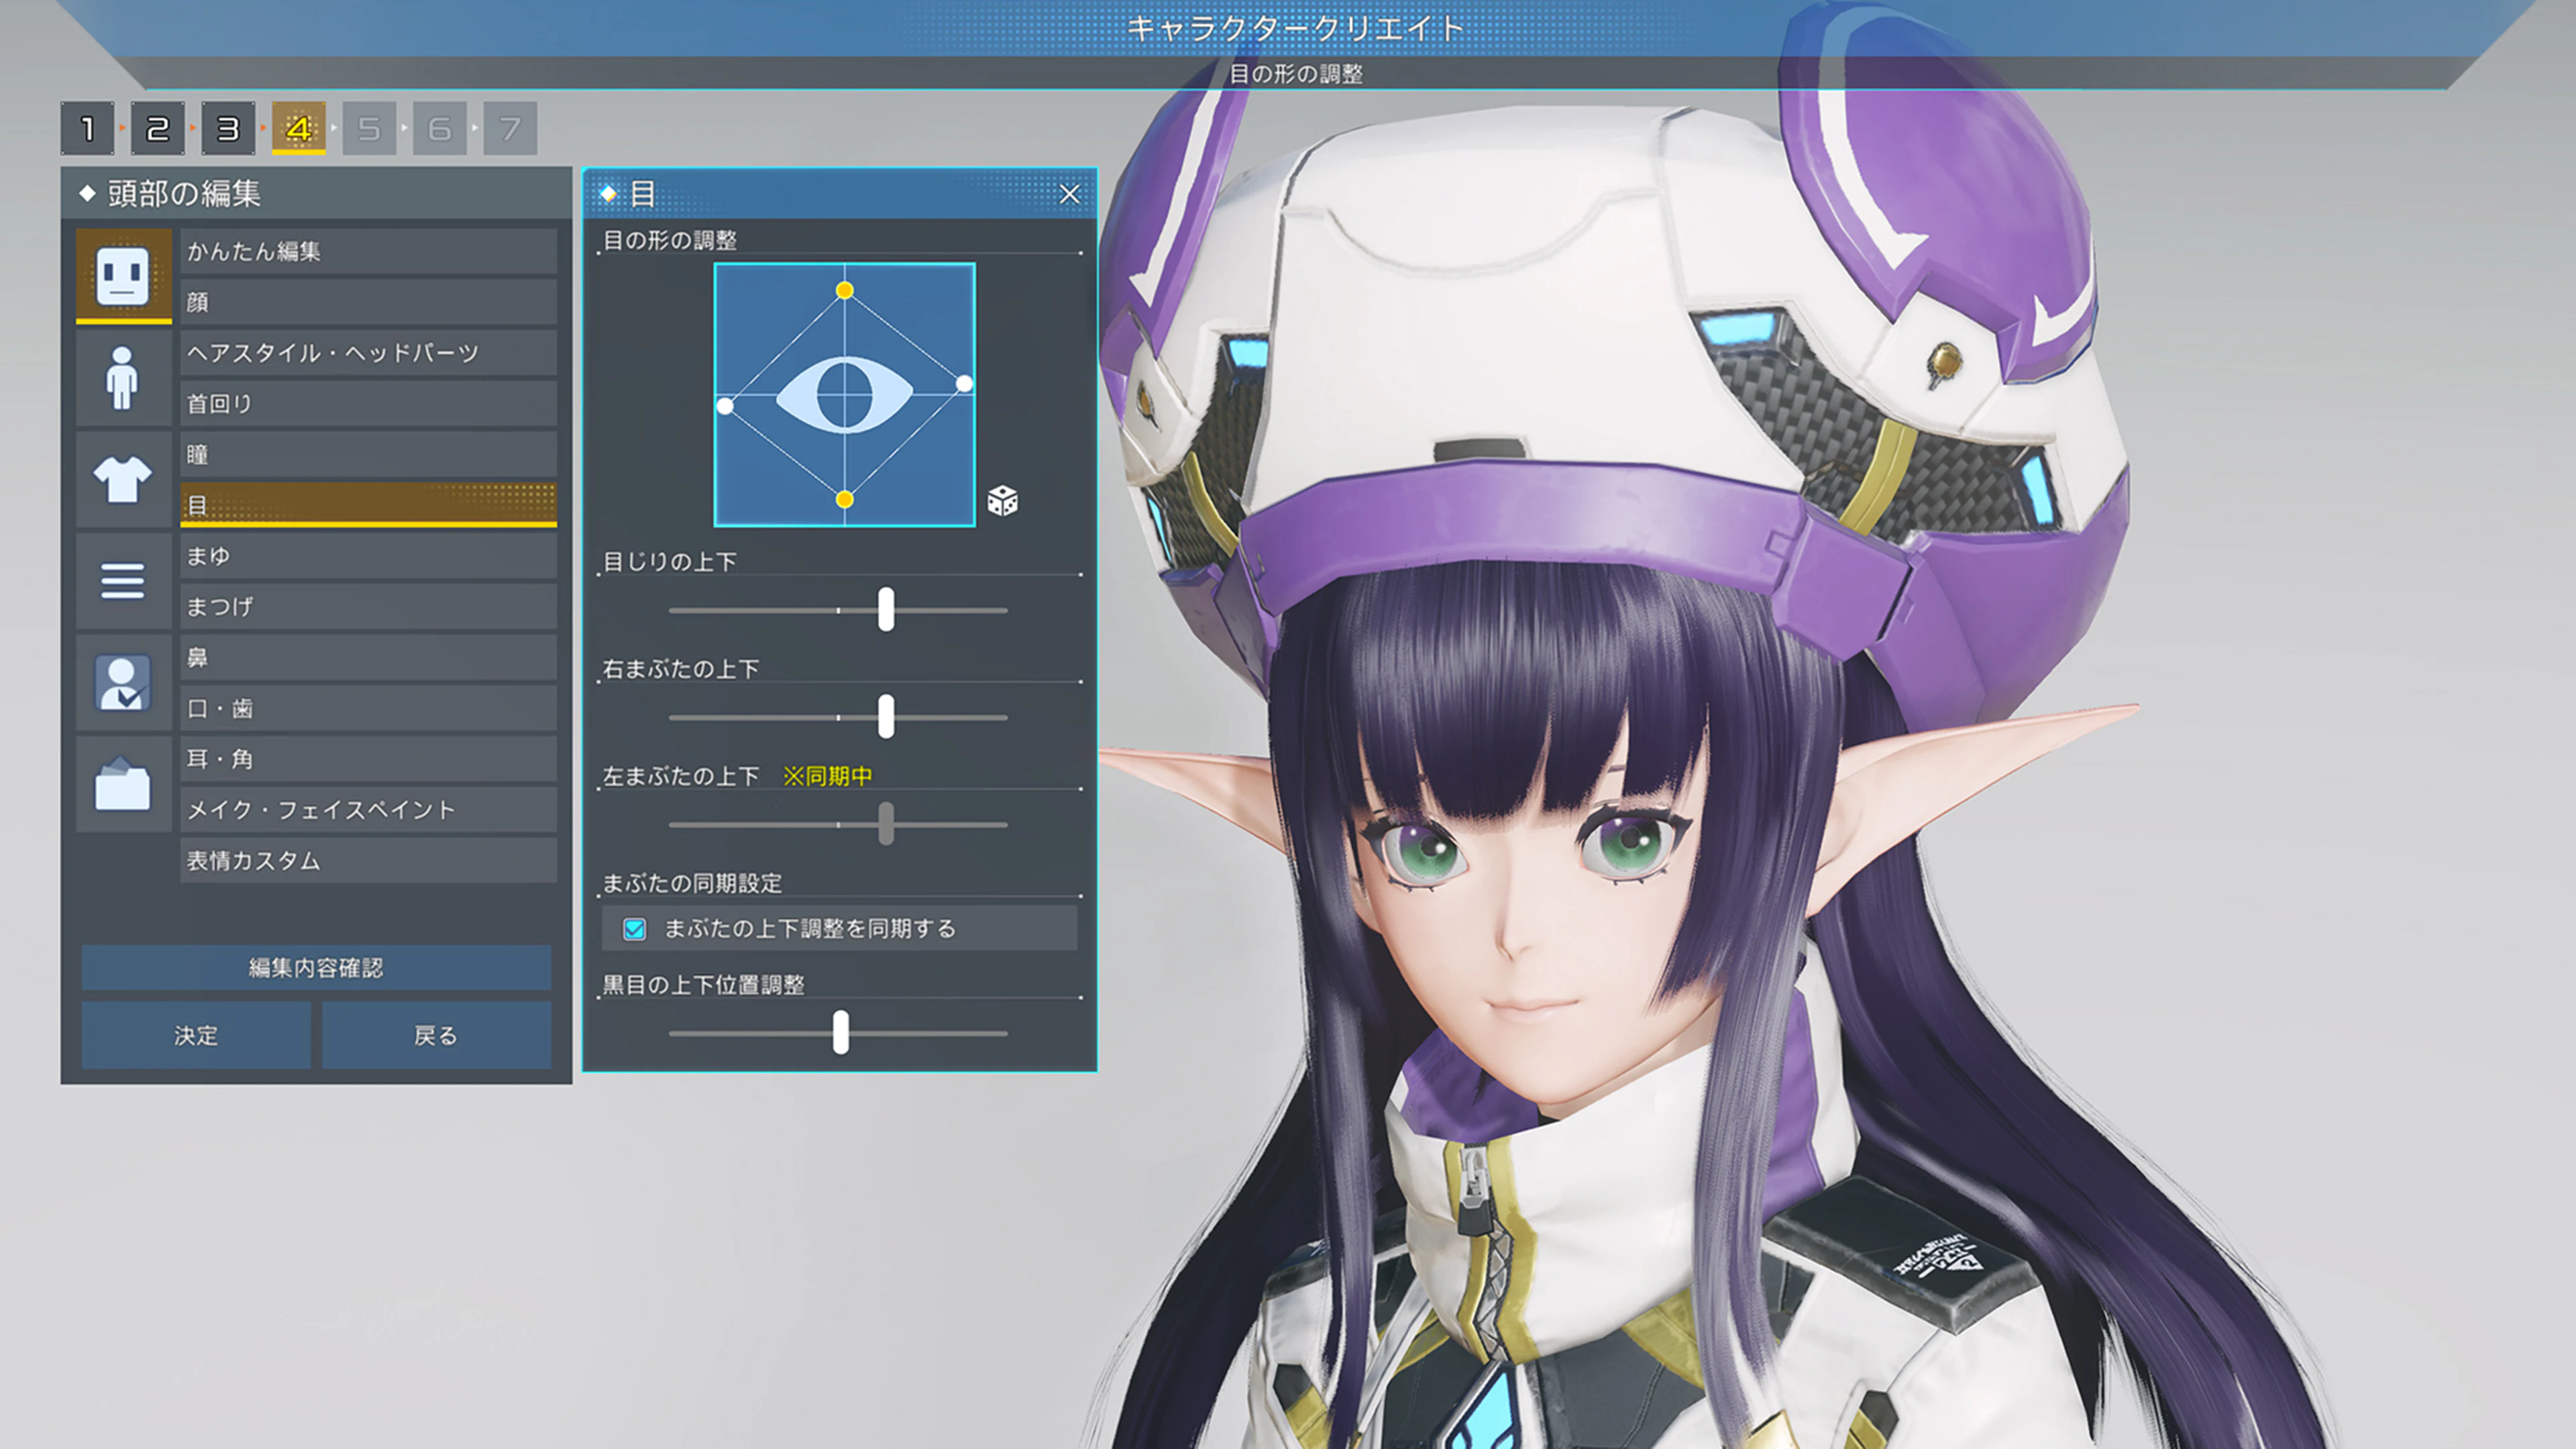Image resolution: width=2576 pixels, height=1449 pixels.
Task: Select the face editing icon in the sidebar
Action: [x=123, y=277]
